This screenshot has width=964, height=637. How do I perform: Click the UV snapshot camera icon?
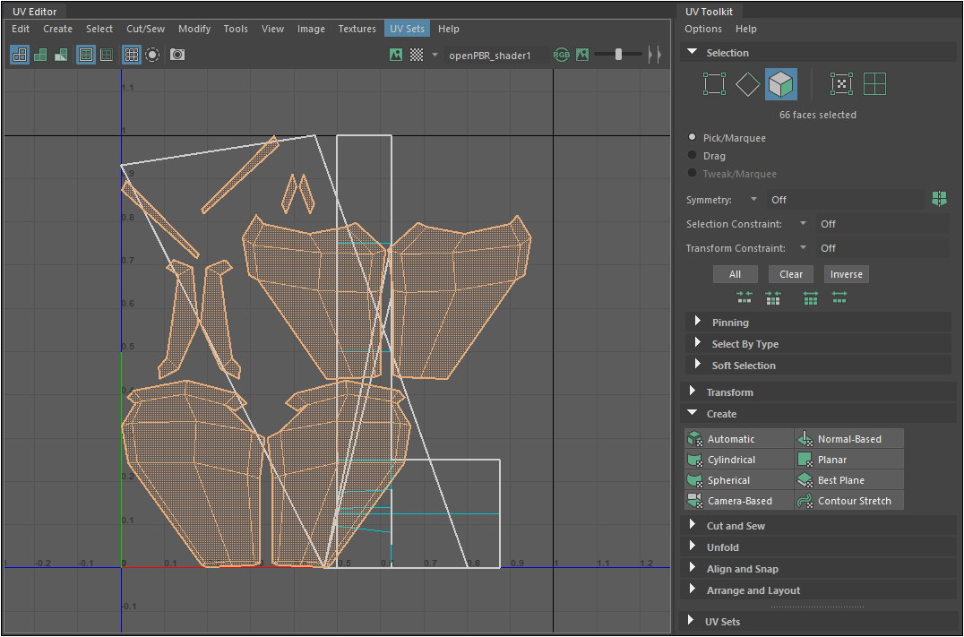tap(177, 55)
